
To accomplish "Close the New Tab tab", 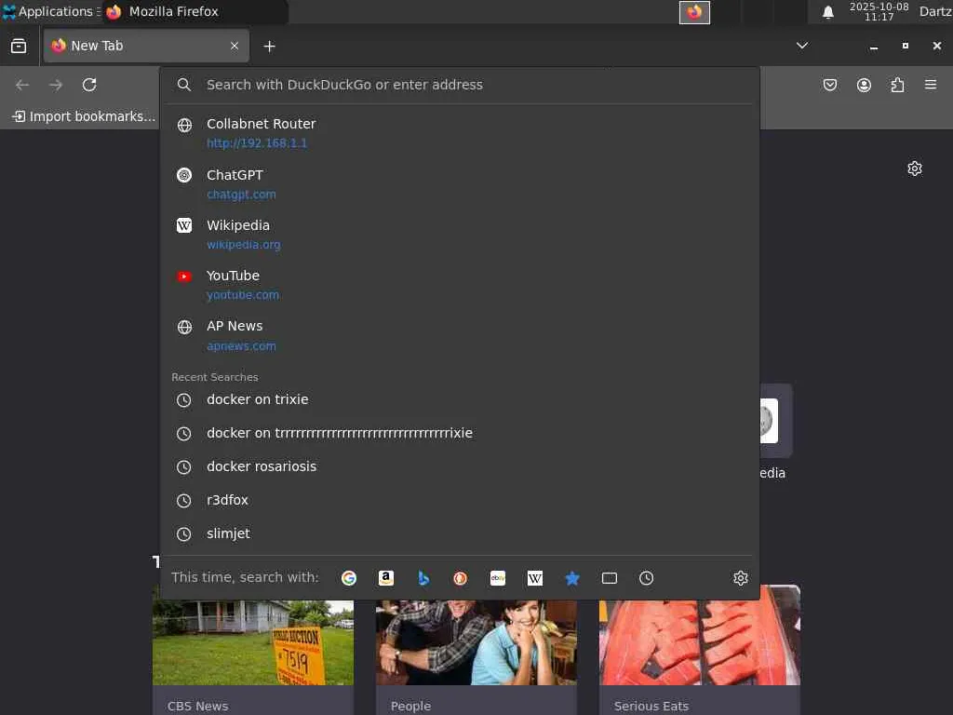I will [x=235, y=46].
